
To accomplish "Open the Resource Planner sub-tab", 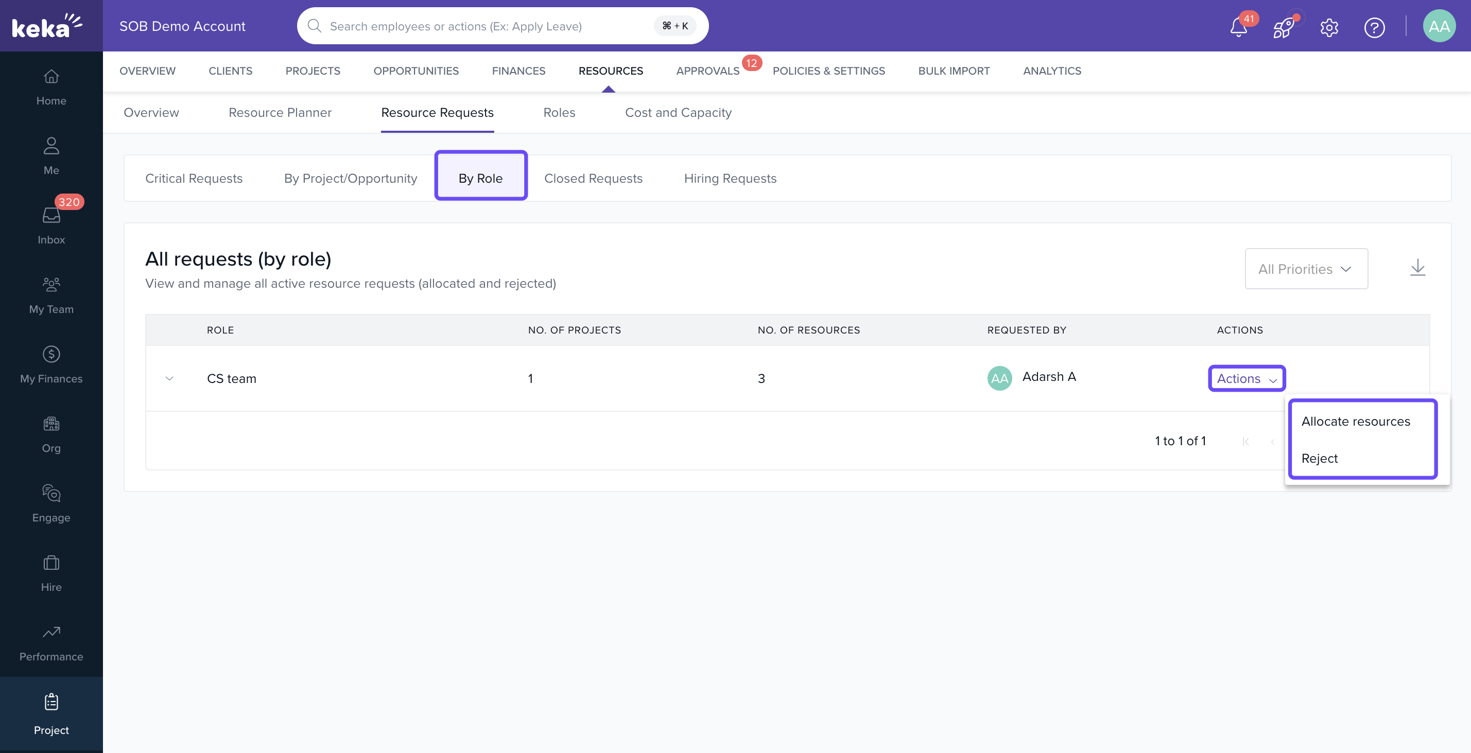I will click(x=280, y=113).
